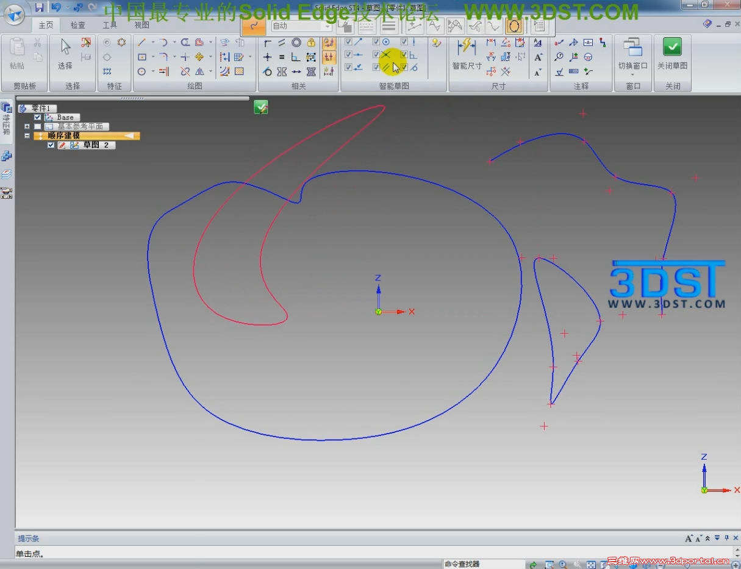Toggle IntelliSketch parallel checkbox

coord(377,67)
